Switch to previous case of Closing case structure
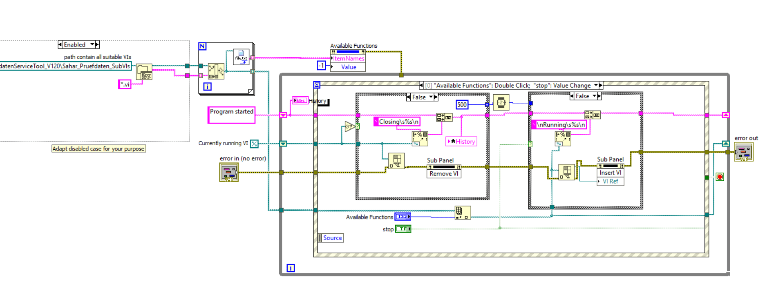 [408, 97]
